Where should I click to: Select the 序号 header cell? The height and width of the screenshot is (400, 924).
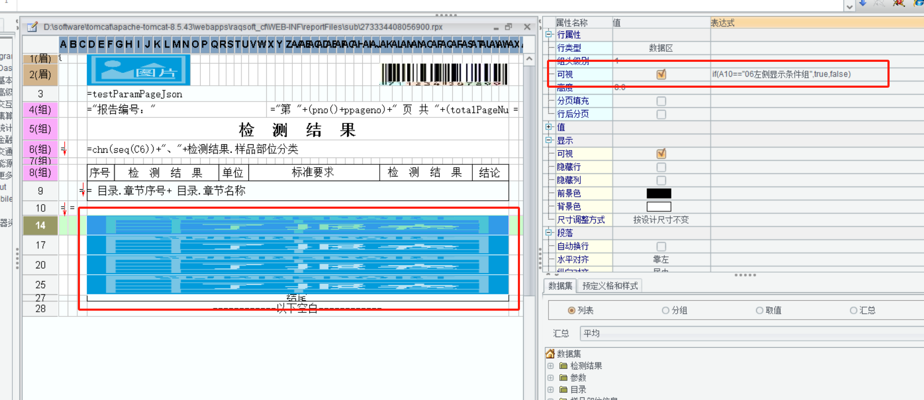click(x=100, y=173)
